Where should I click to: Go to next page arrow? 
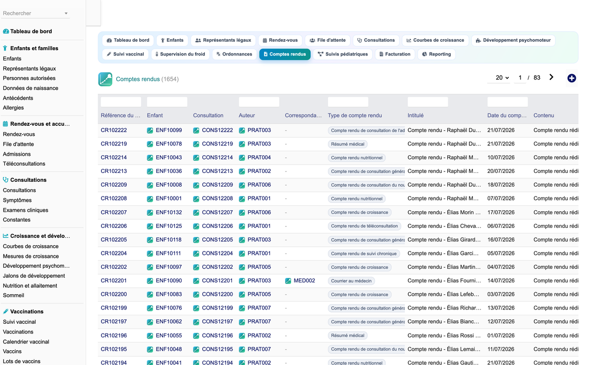[551, 77]
